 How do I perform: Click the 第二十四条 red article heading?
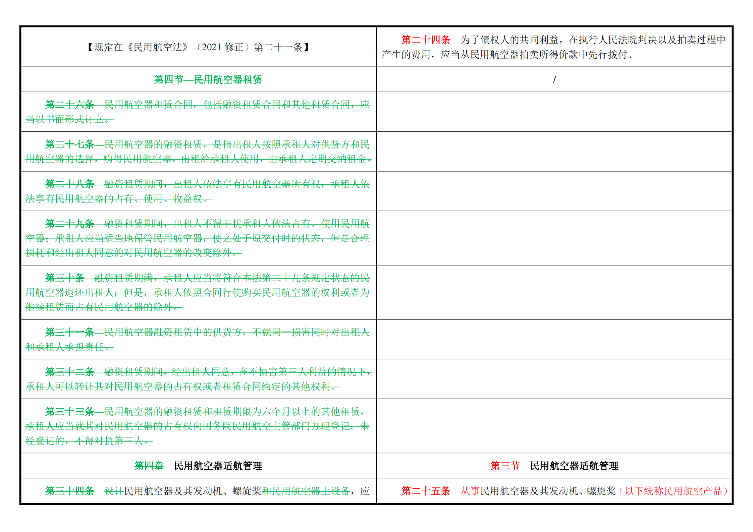tap(425, 40)
